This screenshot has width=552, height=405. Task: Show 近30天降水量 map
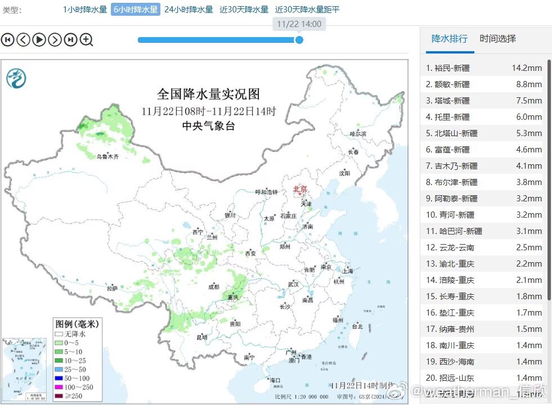244,10
